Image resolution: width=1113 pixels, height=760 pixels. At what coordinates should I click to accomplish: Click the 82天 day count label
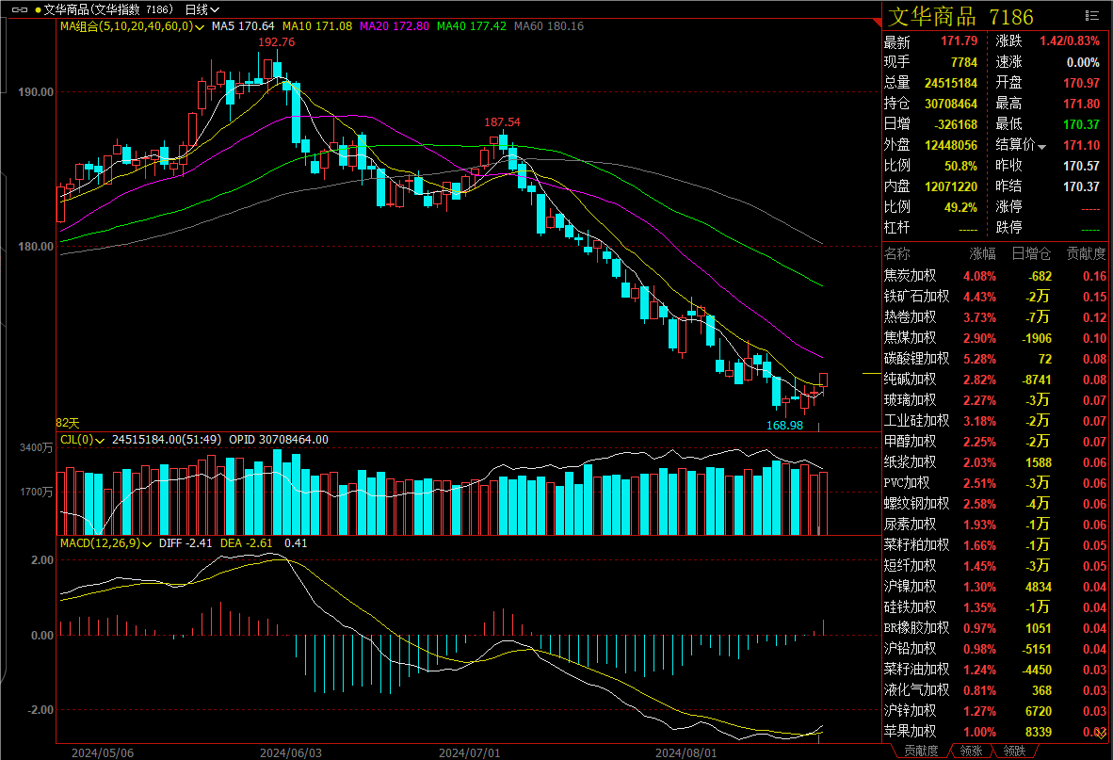(x=68, y=423)
